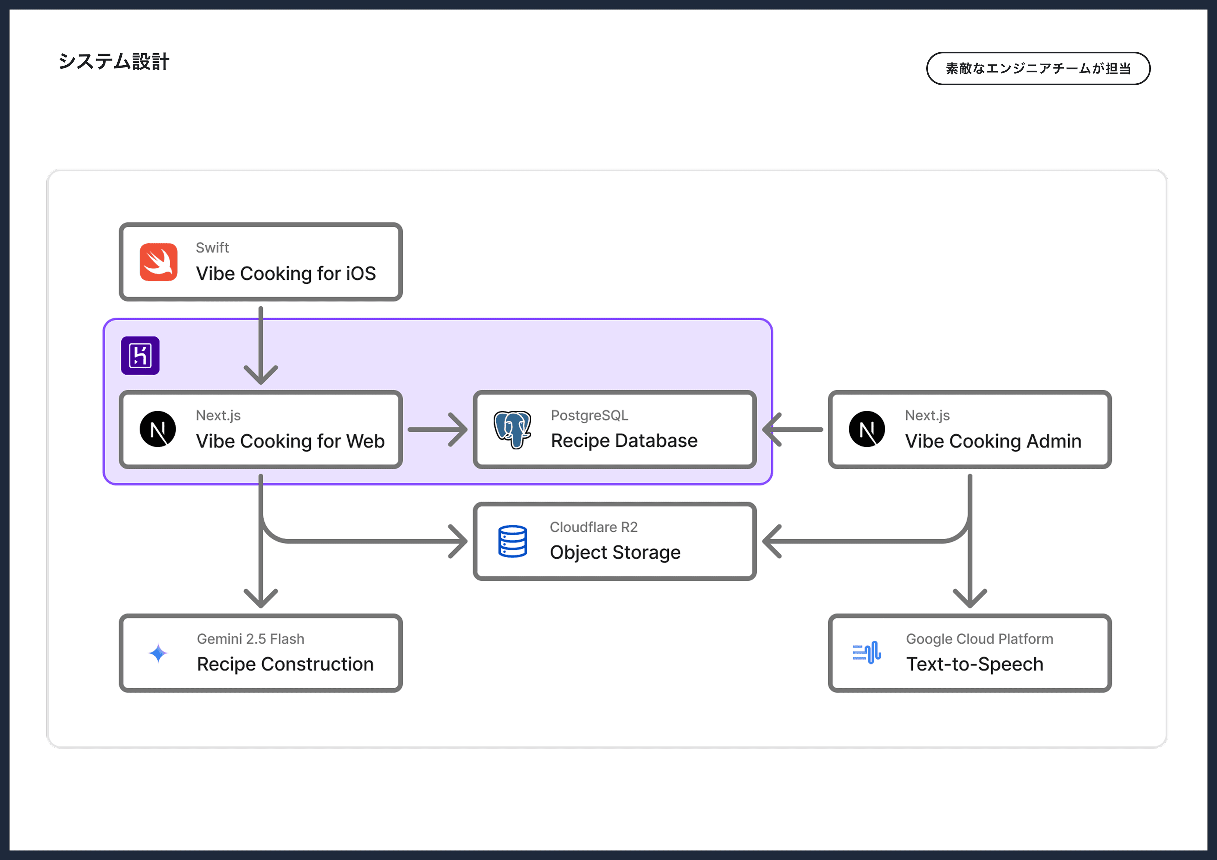Click the Google Cloud Platform caption text
This screenshot has height=860, width=1217.
coord(980,639)
